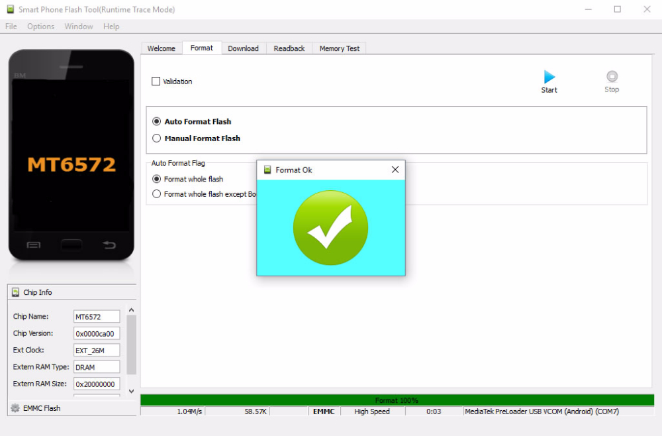Switch to the Readback tab
Viewport: 662px width, 436px height.
[x=289, y=48]
